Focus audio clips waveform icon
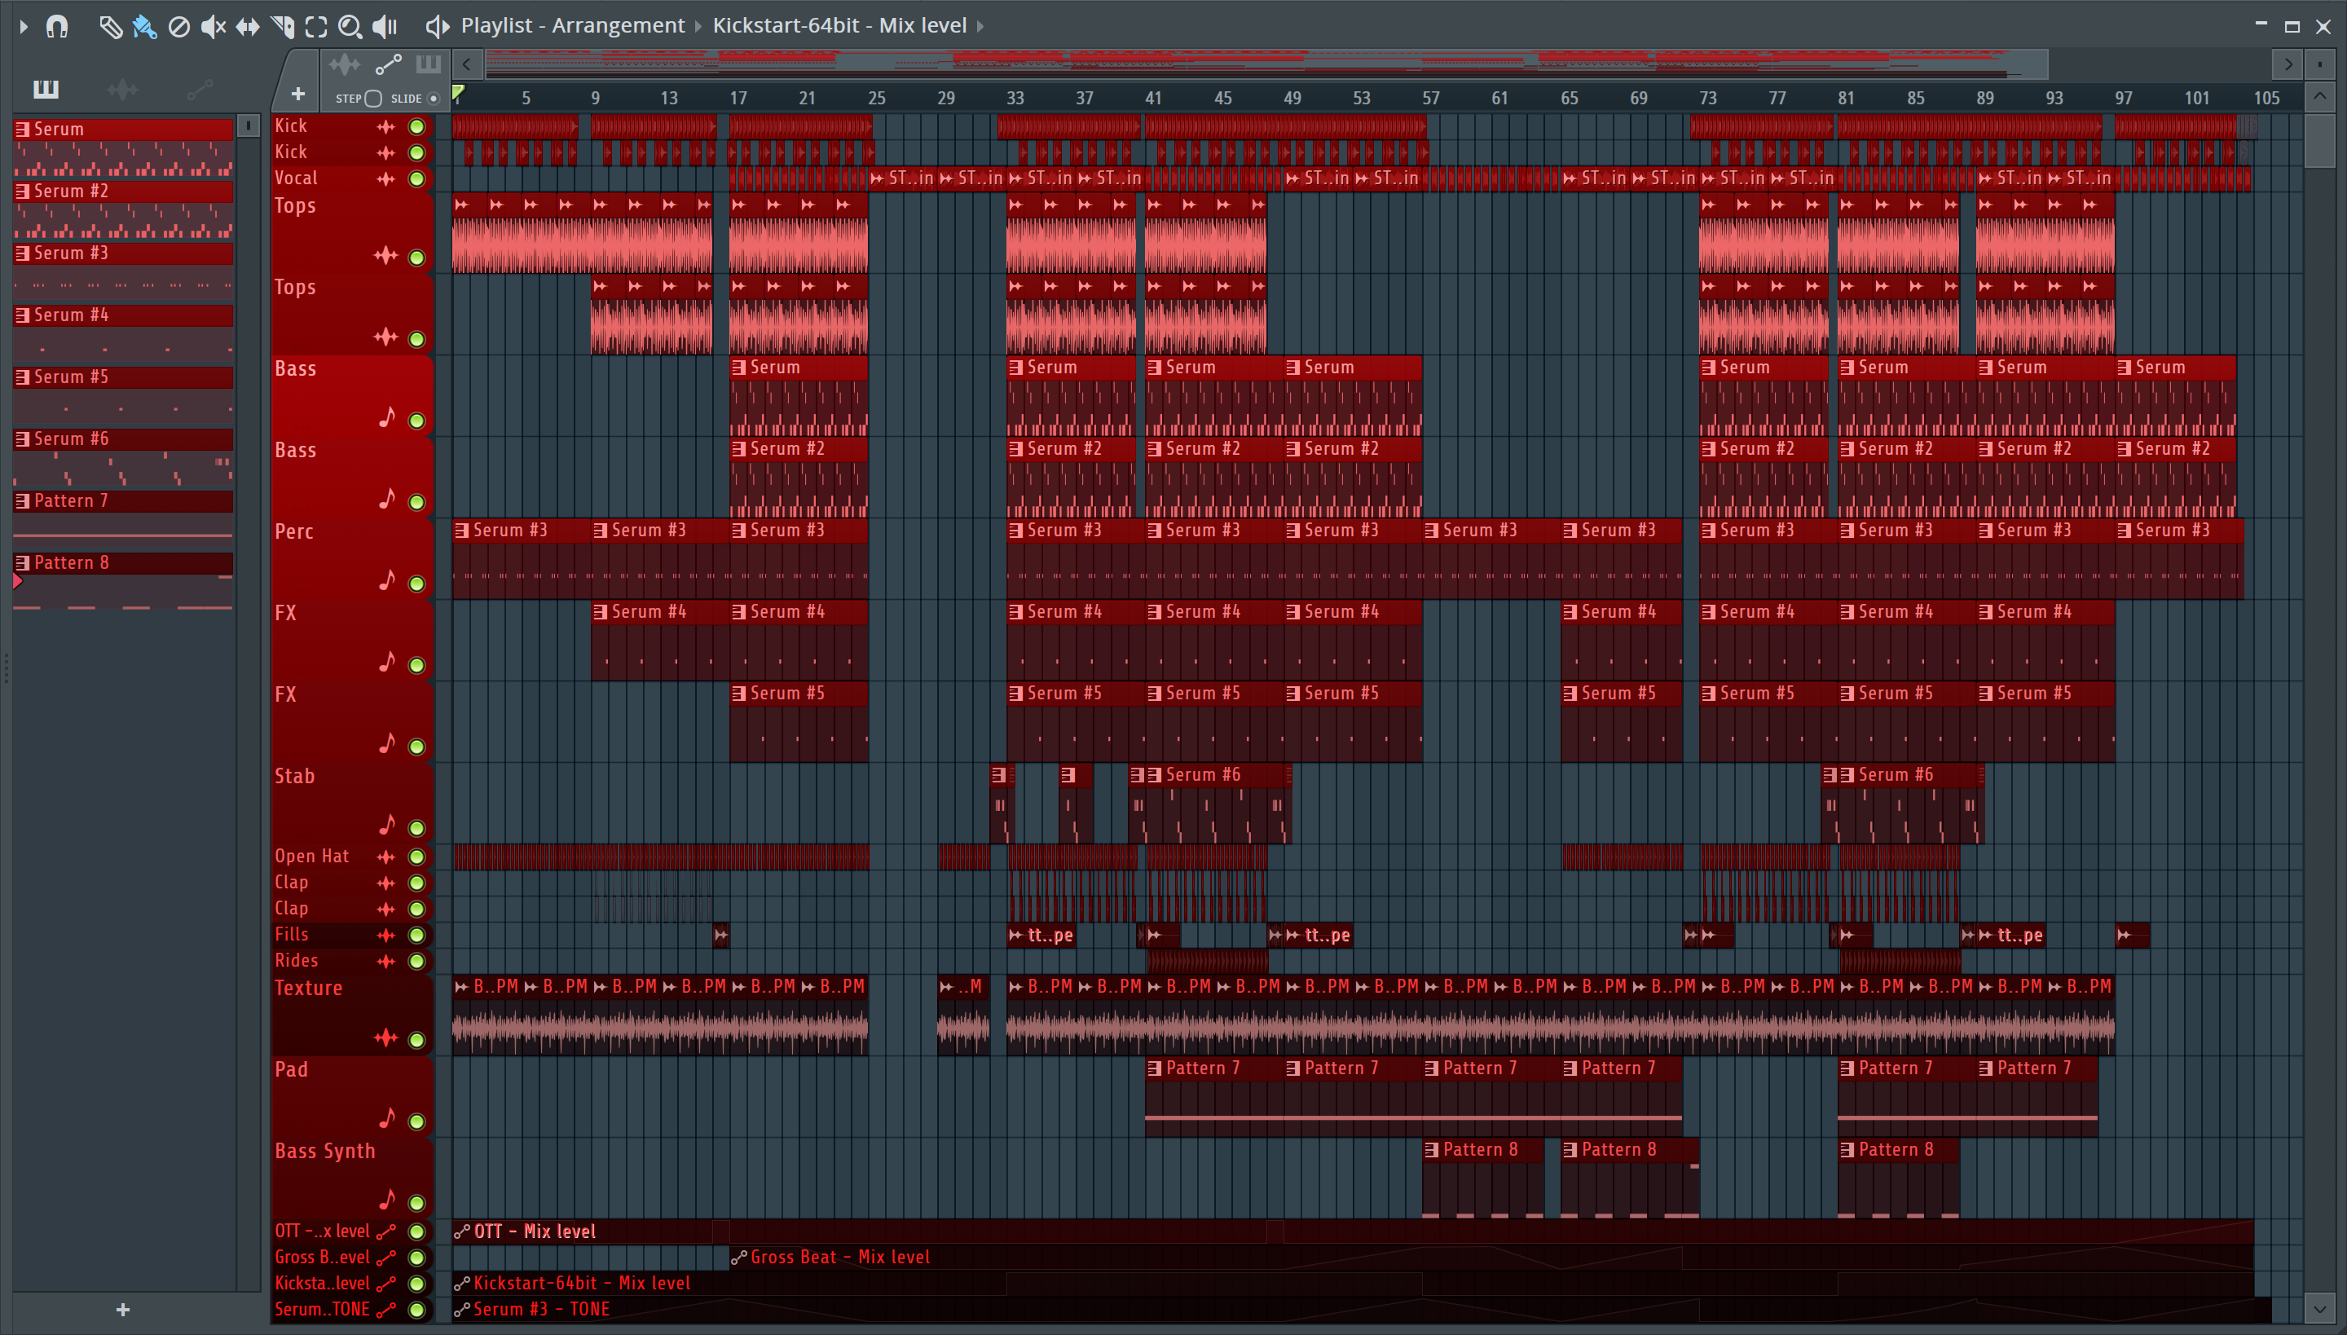Viewport: 2347px width, 1335px height. pyautogui.click(x=345, y=64)
